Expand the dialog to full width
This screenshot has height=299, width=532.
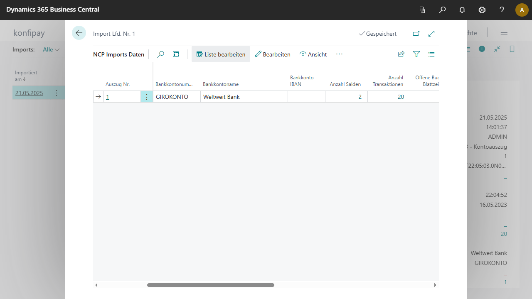[x=431, y=34]
